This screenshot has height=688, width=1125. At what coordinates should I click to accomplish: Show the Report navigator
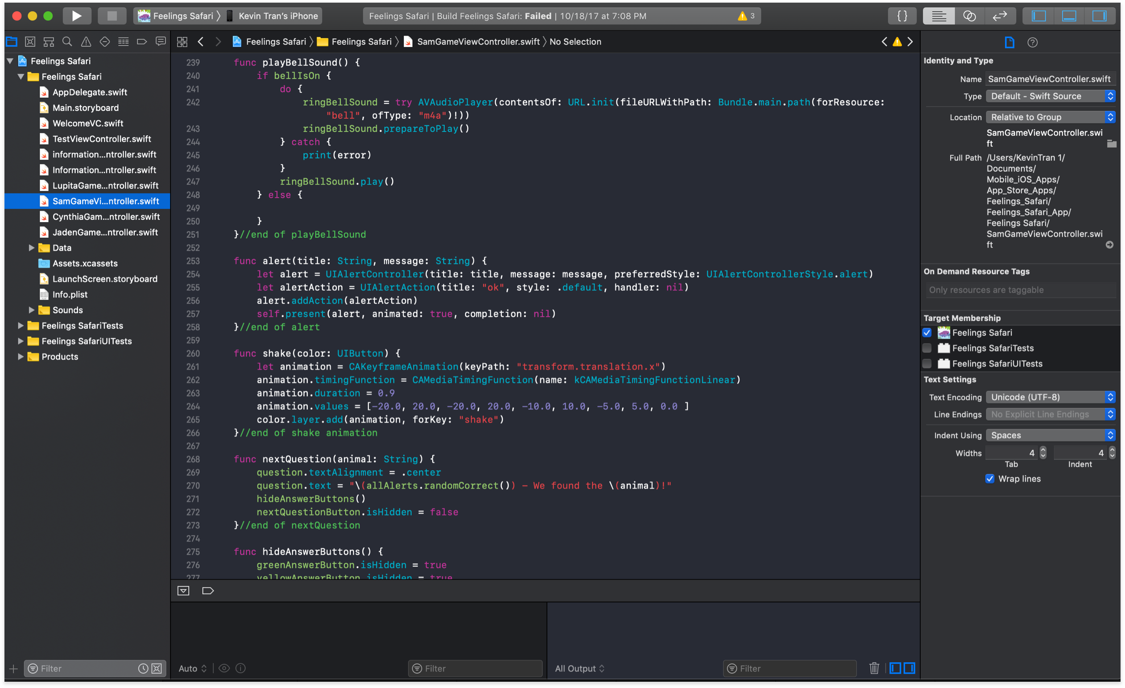161,42
